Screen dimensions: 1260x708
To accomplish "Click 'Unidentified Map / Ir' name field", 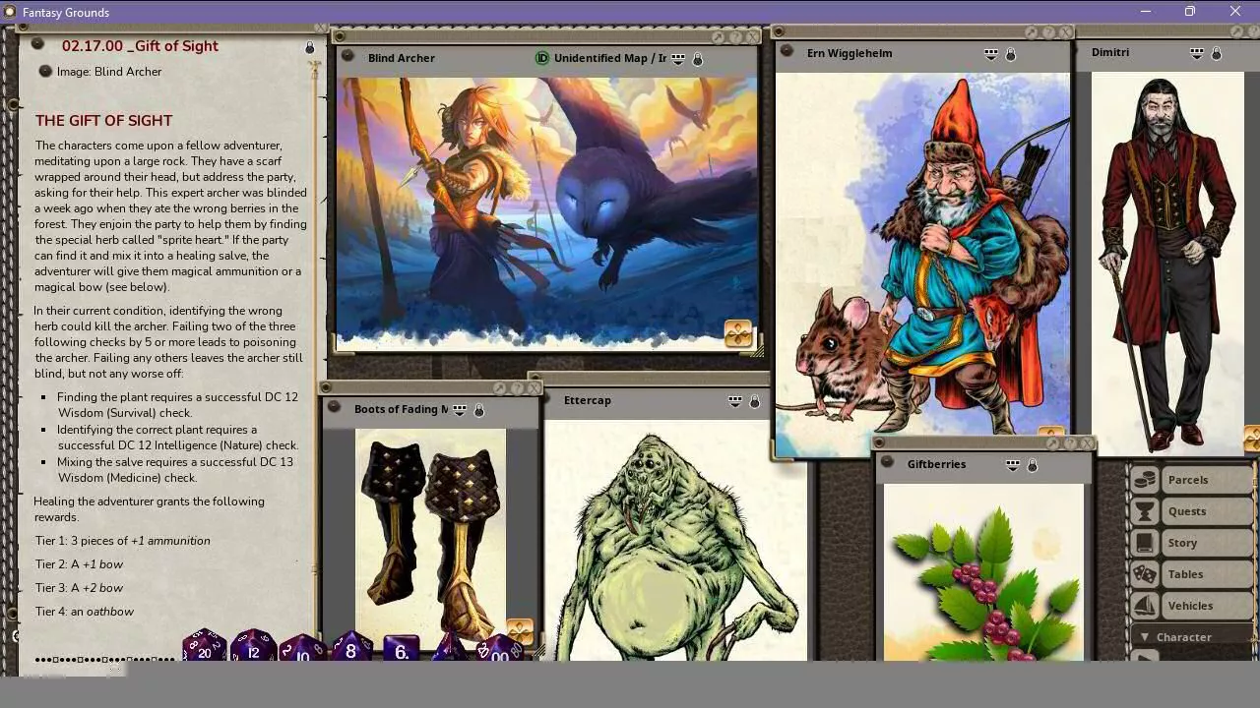I will click(x=609, y=58).
